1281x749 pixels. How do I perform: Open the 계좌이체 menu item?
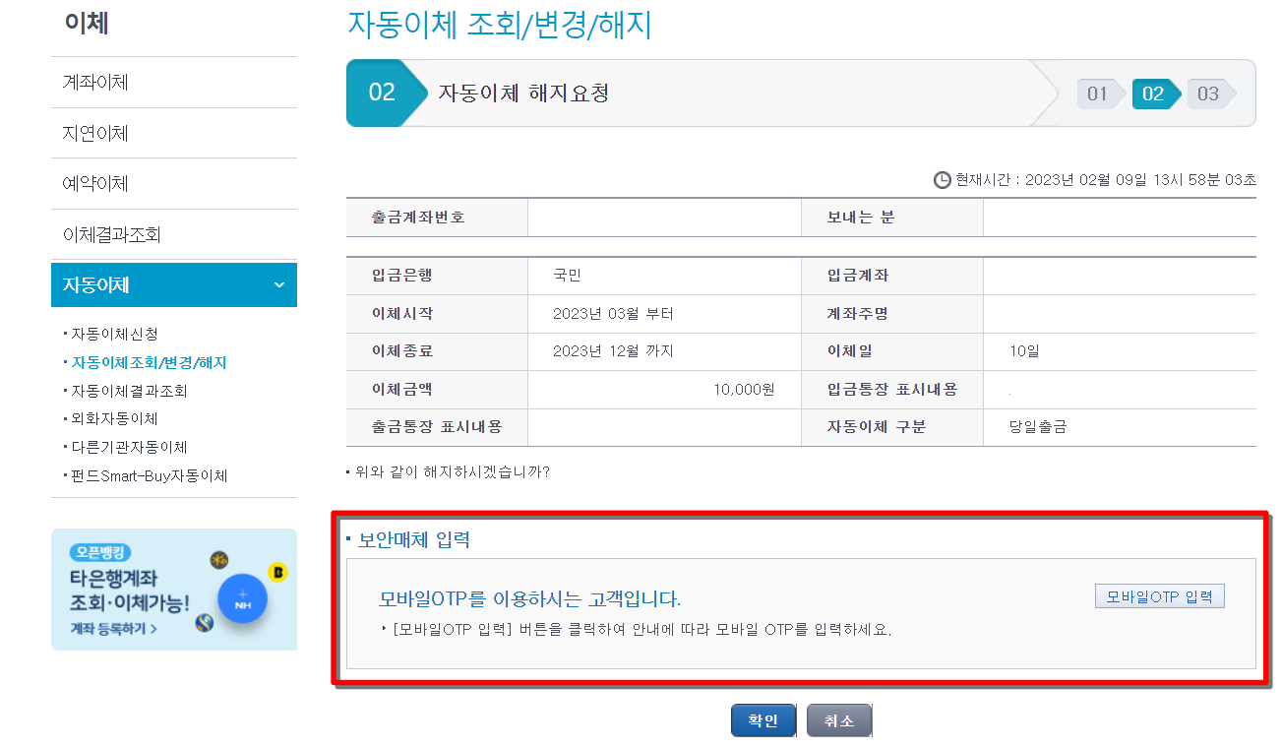click(x=95, y=82)
